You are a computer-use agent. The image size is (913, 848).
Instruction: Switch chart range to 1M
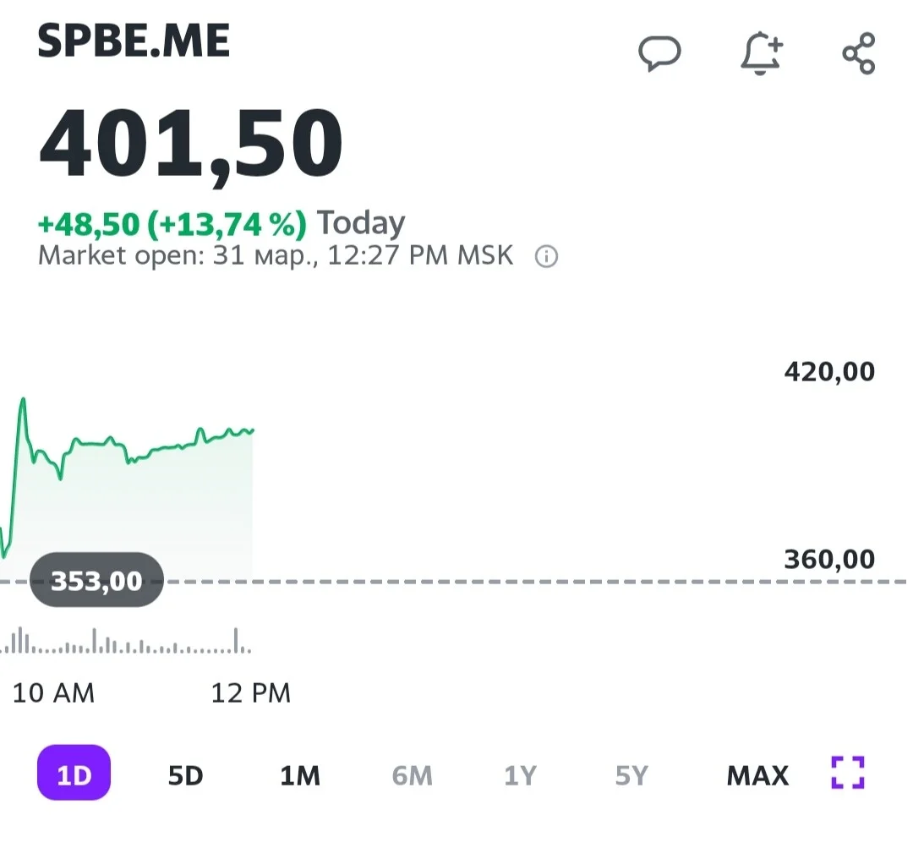(x=300, y=775)
